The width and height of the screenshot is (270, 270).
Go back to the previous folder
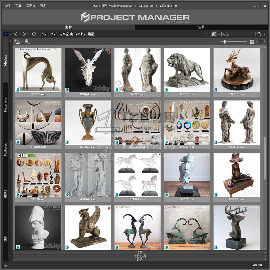click(16, 34)
